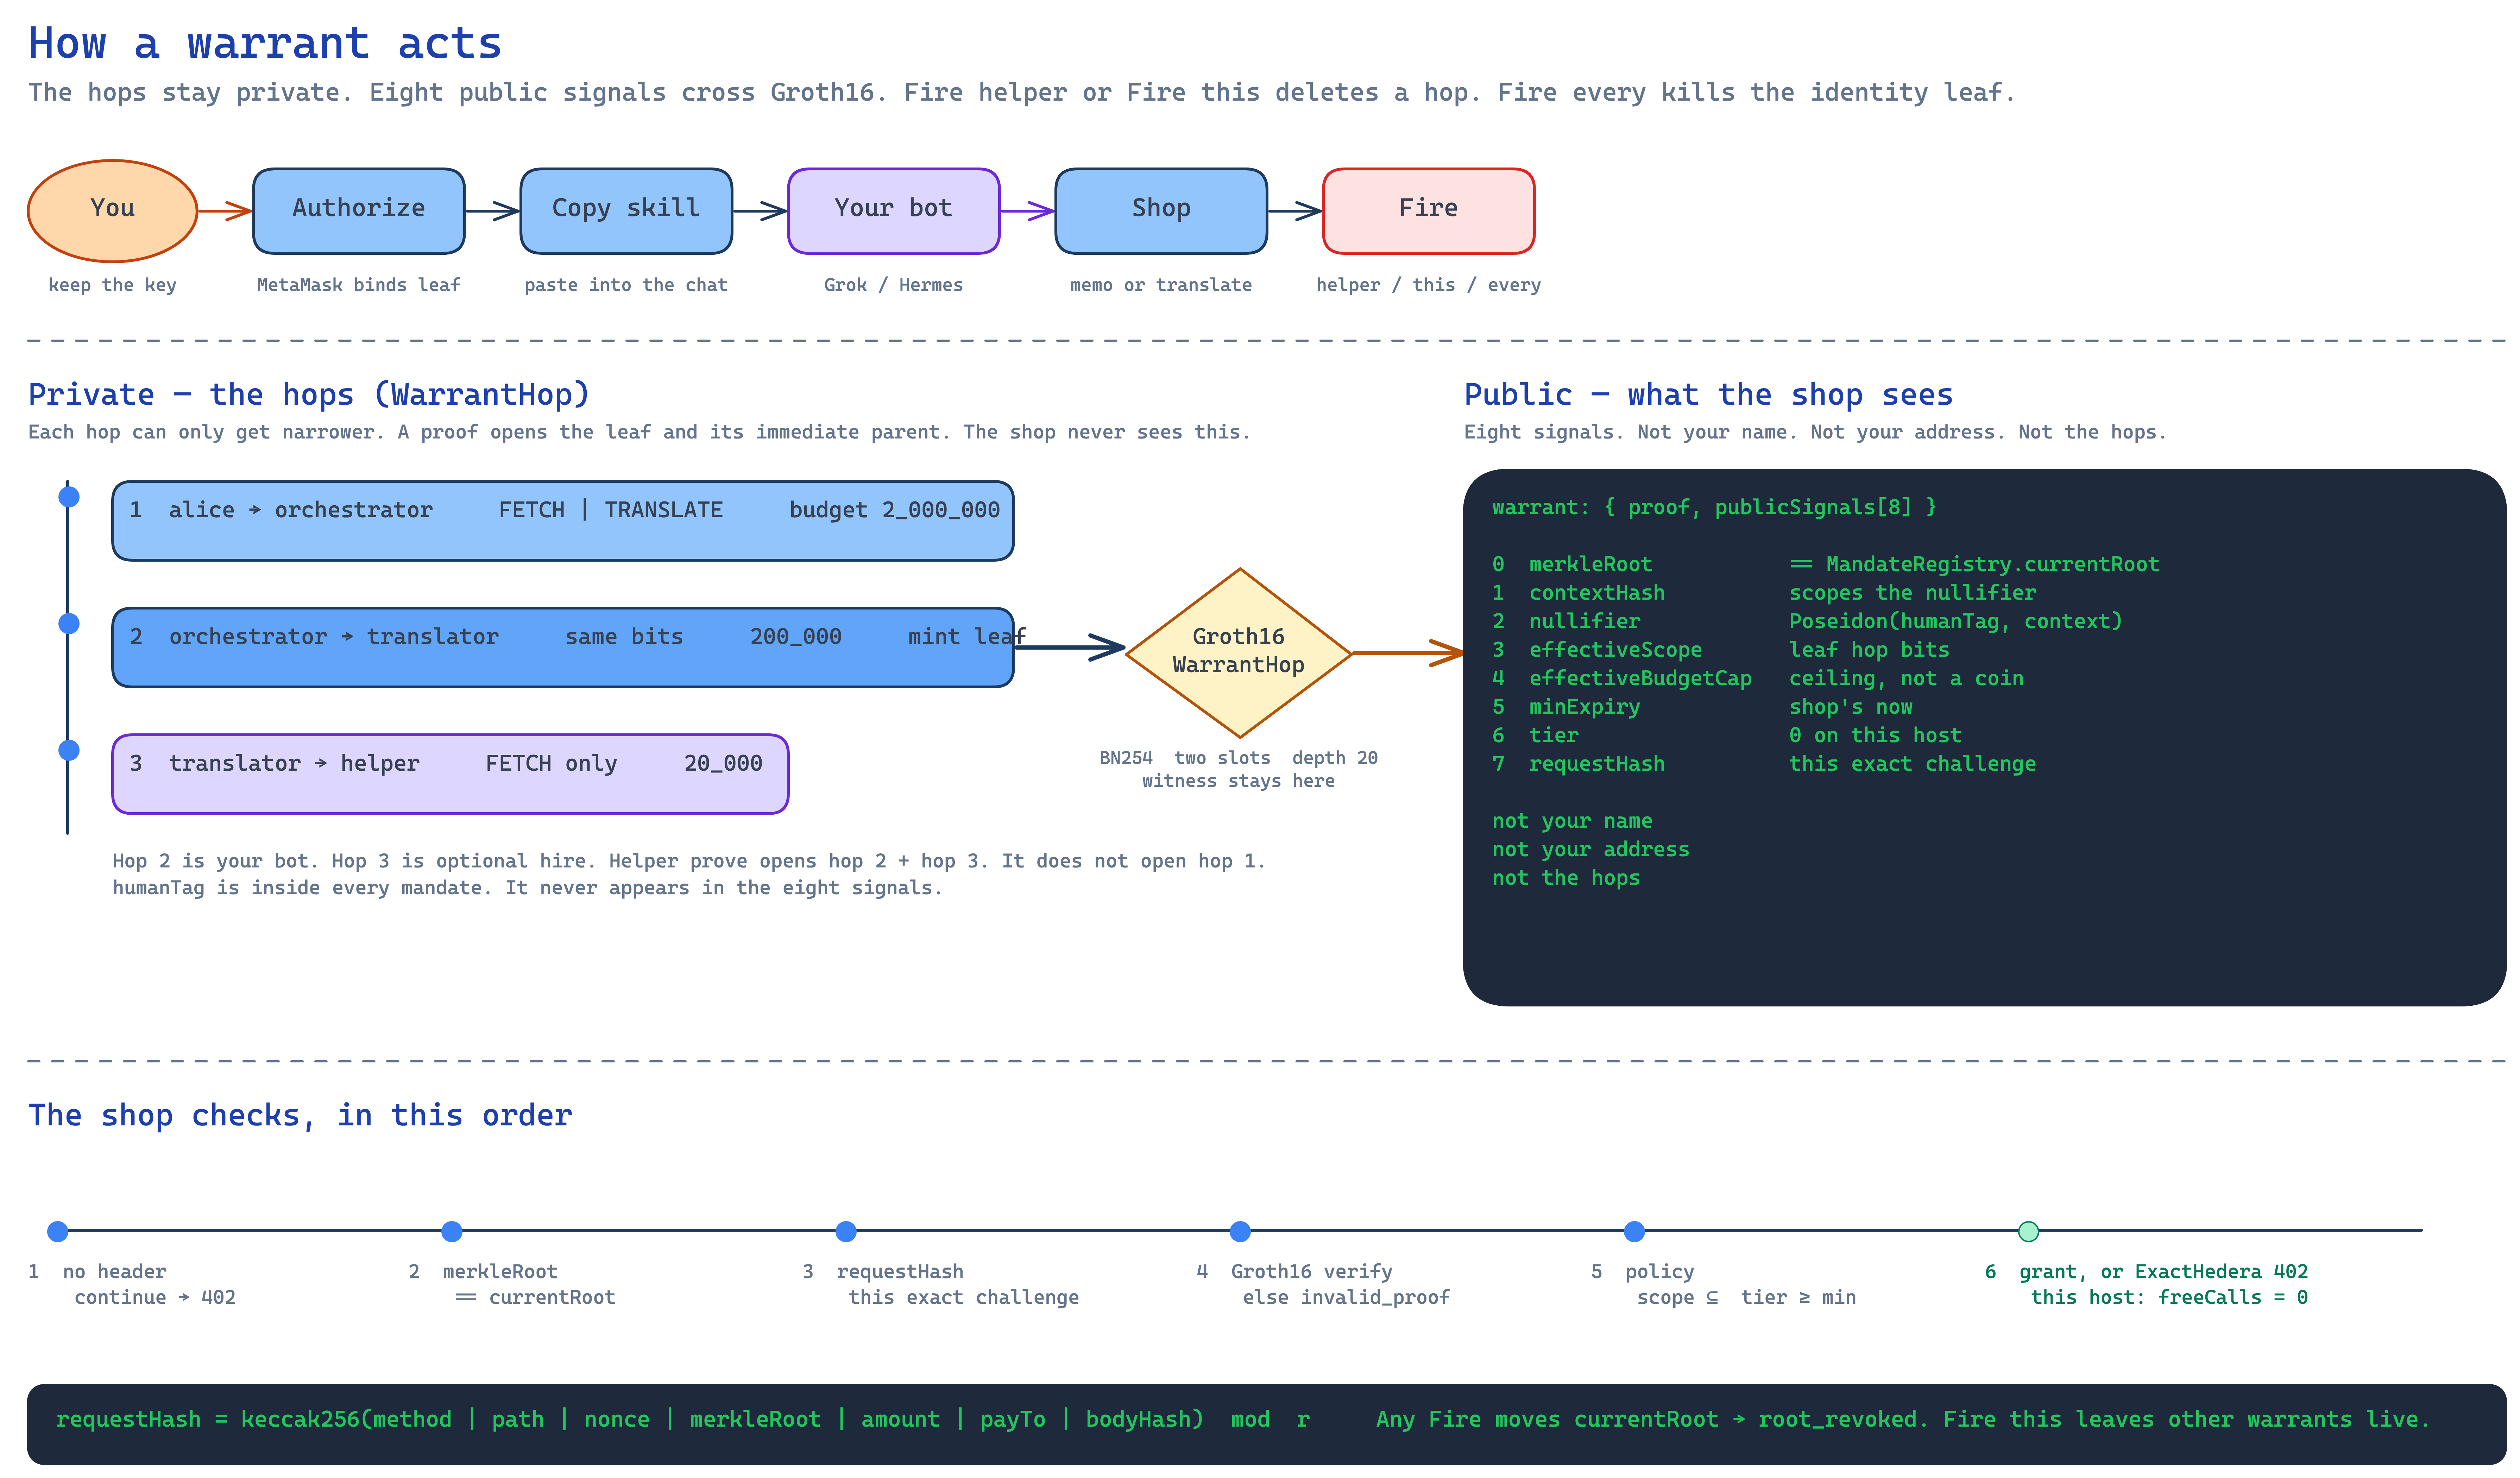Click the "How a warrant acts" title
The width and height of the screenshot is (2520, 1478).
point(265,43)
